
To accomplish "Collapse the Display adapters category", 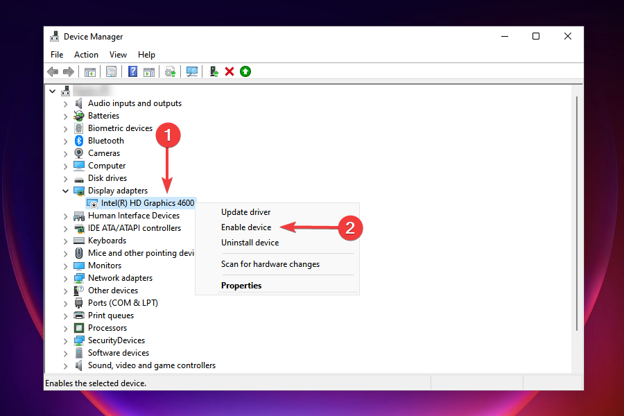I will [66, 191].
